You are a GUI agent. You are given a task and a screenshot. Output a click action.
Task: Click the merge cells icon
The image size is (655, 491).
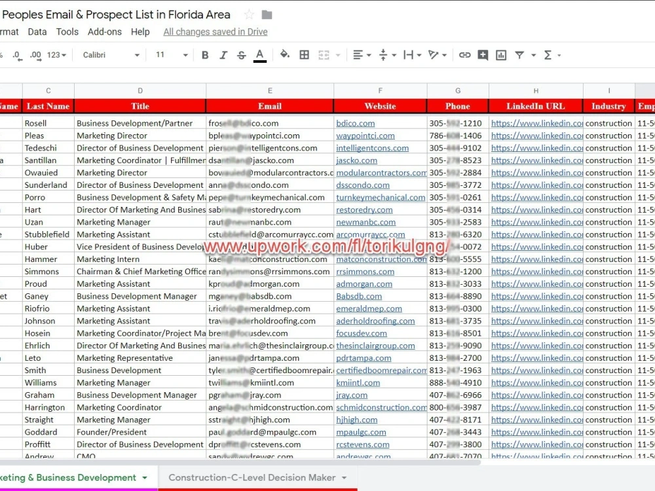click(x=324, y=55)
